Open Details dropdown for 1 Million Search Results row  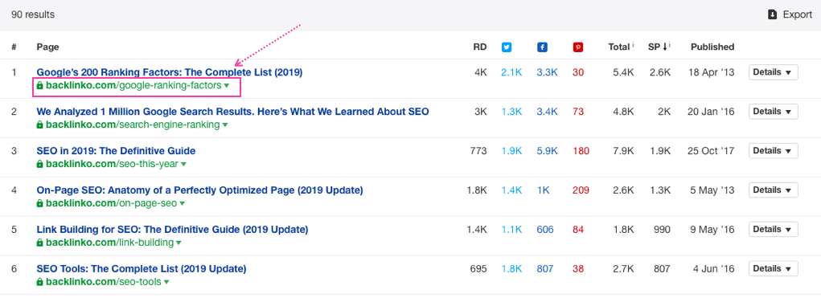(x=773, y=112)
